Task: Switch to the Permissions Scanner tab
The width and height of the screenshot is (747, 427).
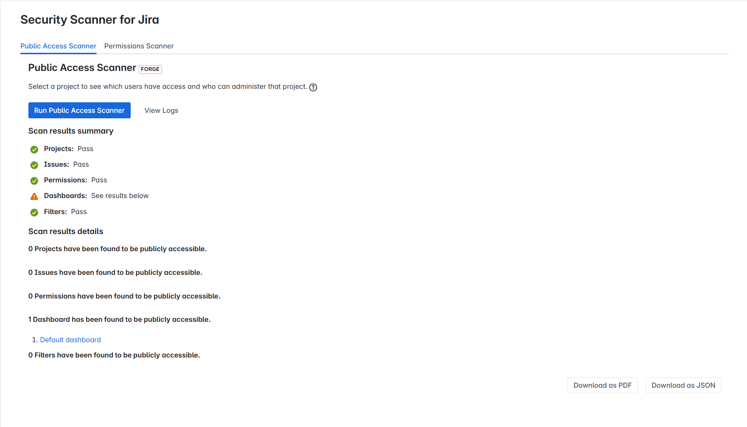Action: (x=139, y=46)
